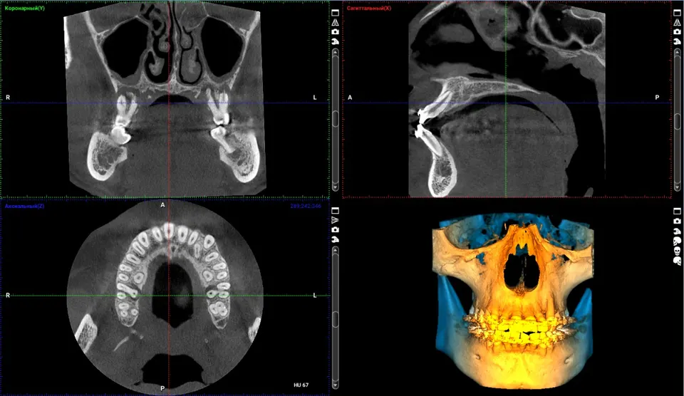This screenshot has height=396, width=684.
Task: Click coronal slice scrollbar up arrow
Action: pyautogui.click(x=335, y=52)
